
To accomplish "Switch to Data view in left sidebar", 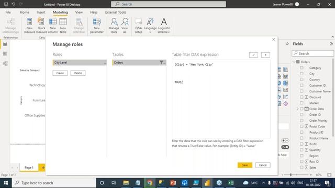I will (5, 54).
